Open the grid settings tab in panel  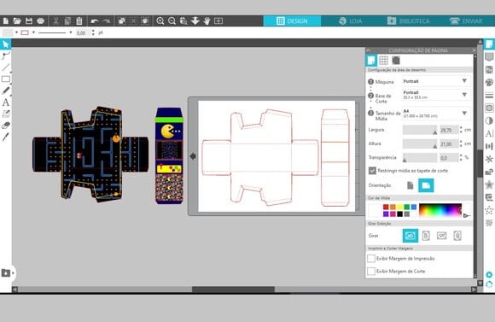383,61
